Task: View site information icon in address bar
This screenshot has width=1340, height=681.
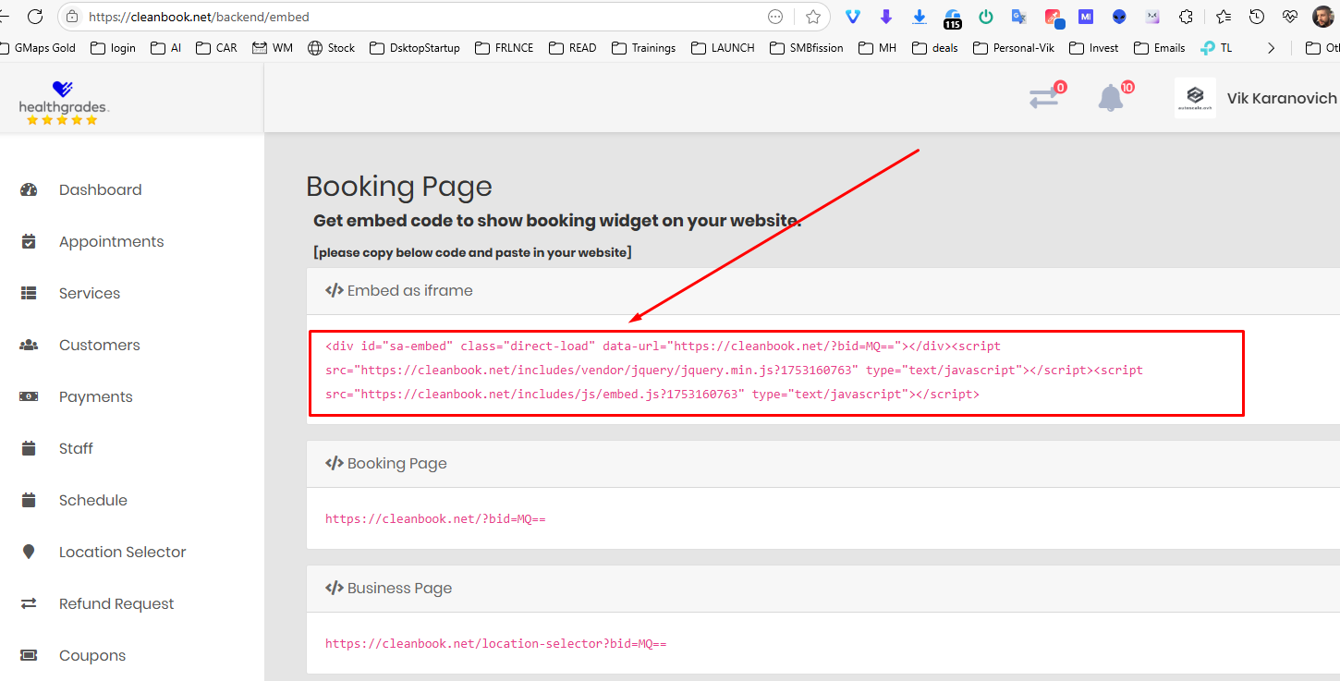Action: [x=72, y=17]
